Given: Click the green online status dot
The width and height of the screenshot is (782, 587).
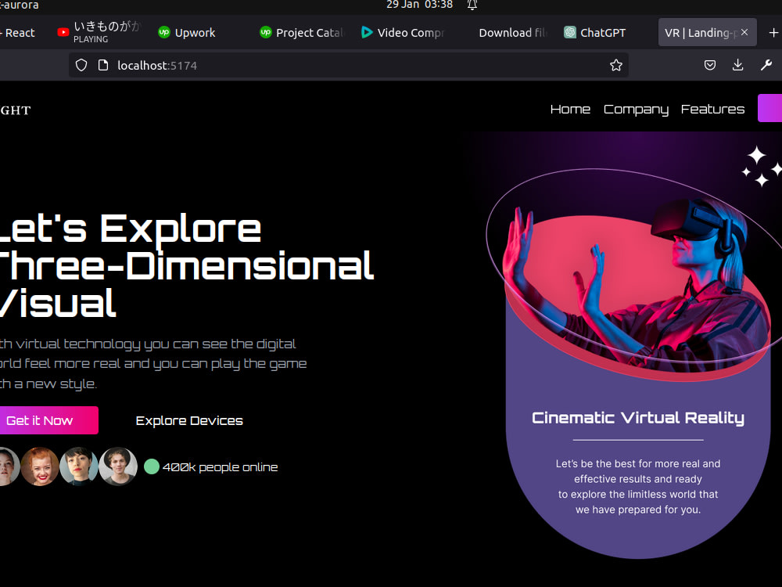Looking at the screenshot, I should click(x=152, y=466).
